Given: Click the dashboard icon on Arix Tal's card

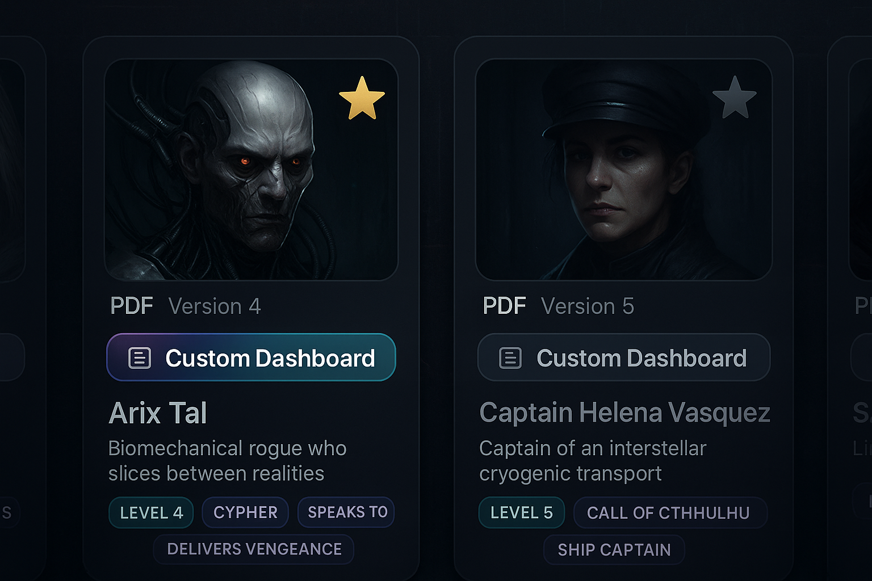Looking at the screenshot, I should pos(140,358).
